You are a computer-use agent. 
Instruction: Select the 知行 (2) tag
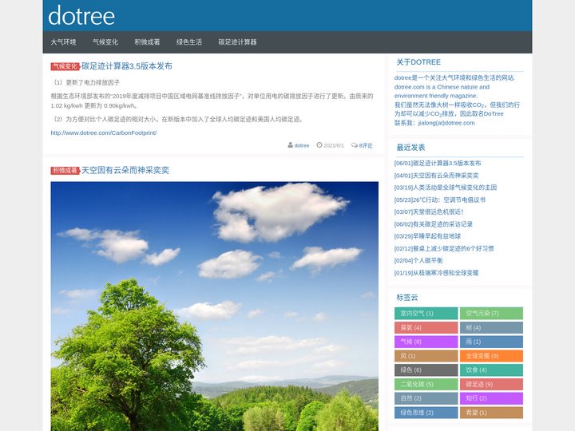pyautogui.click(x=491, y=398)
